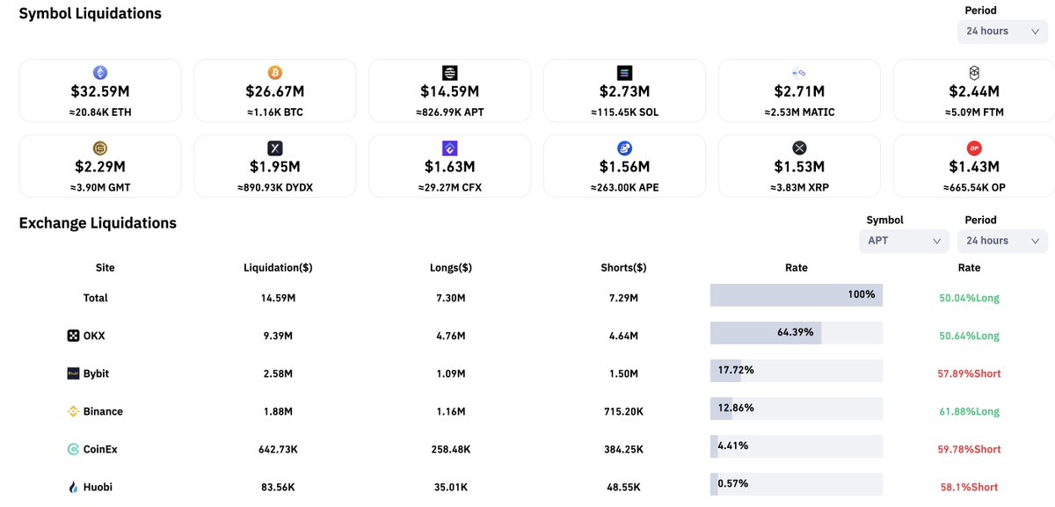1055x507 pixels.
Task: Click the Conflux CFX coin icon
Action: tap(450, 148)
